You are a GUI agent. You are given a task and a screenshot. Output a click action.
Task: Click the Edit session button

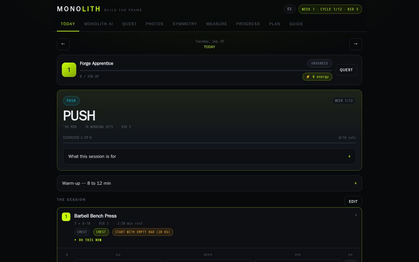(x=353, y=201)
